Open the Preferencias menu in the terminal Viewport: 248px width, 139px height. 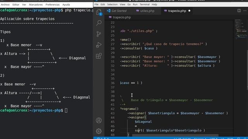[53, 5]
